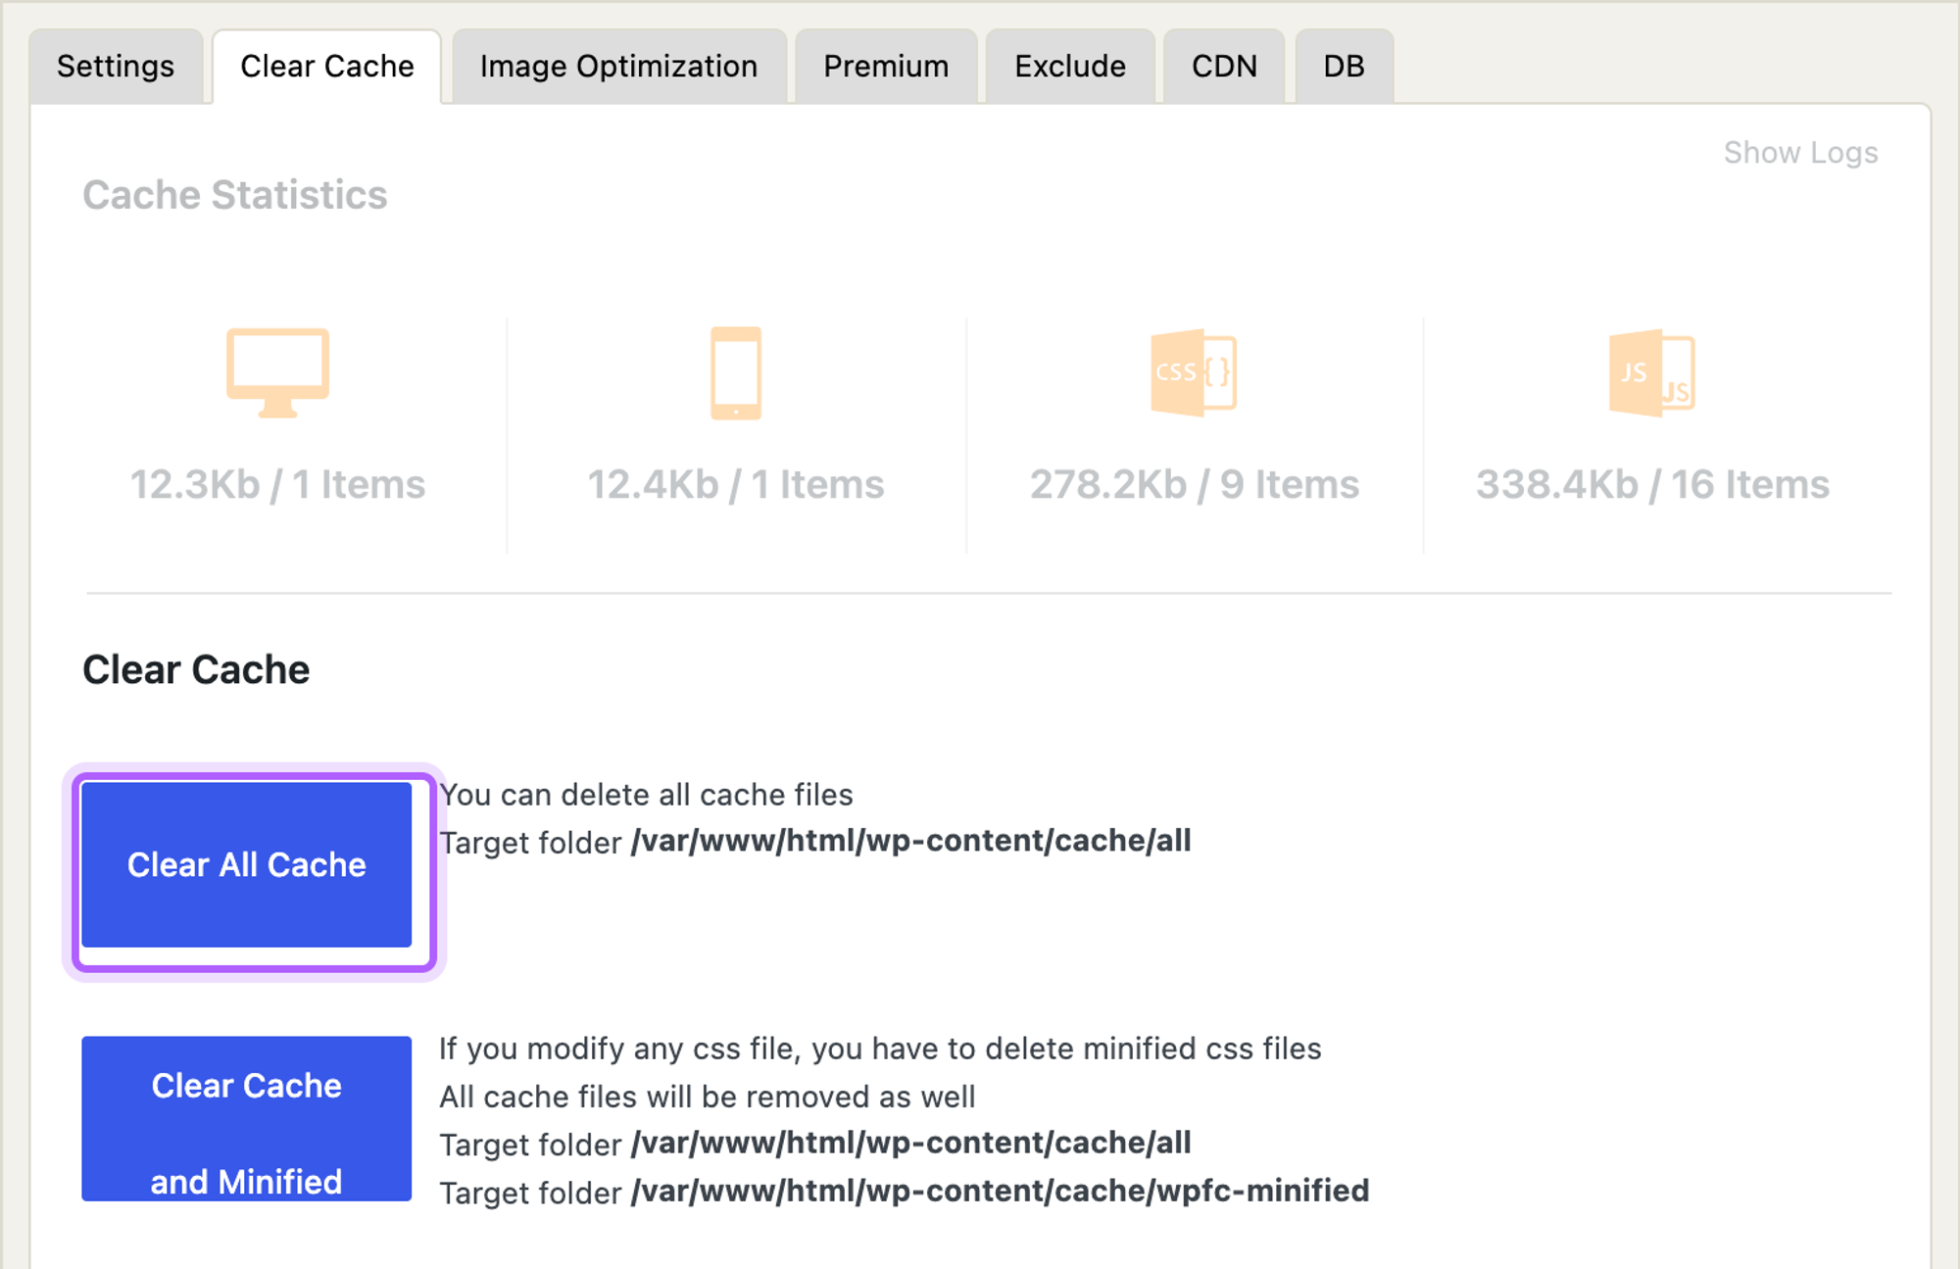Open the CDN tab
The width and height of the screenshot is (1960, 1269).
tap(1224, 67)
